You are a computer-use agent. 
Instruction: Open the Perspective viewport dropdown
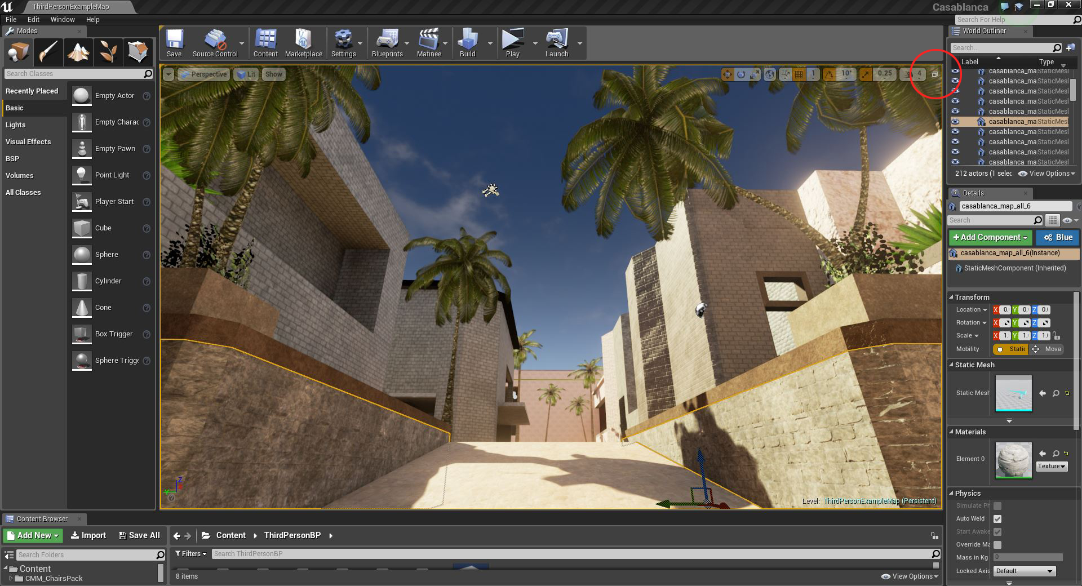203,74
